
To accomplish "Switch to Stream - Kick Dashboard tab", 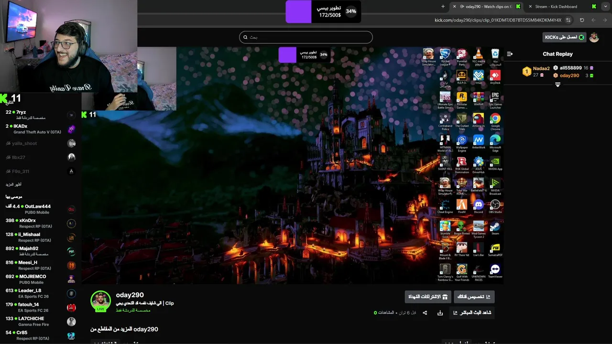I will [562, 6].
